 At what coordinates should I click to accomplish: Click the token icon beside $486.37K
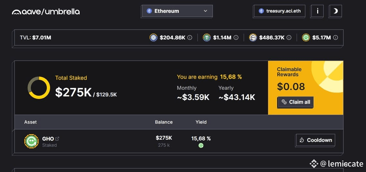(x=253, y=37)
